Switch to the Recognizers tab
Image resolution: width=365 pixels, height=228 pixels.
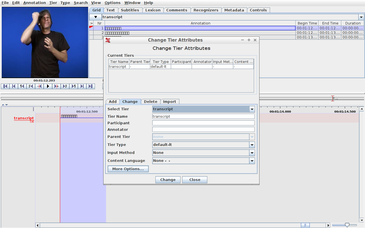click(206, 10)
